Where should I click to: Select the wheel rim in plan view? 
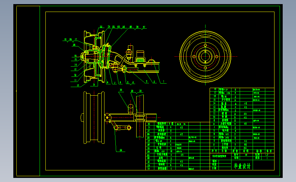pos(94,117)
